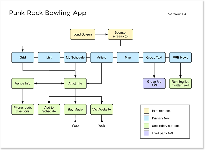The height and width of the screenshot is (150, 205).
Task: Select the PRB News box
Action: (180, 58)
